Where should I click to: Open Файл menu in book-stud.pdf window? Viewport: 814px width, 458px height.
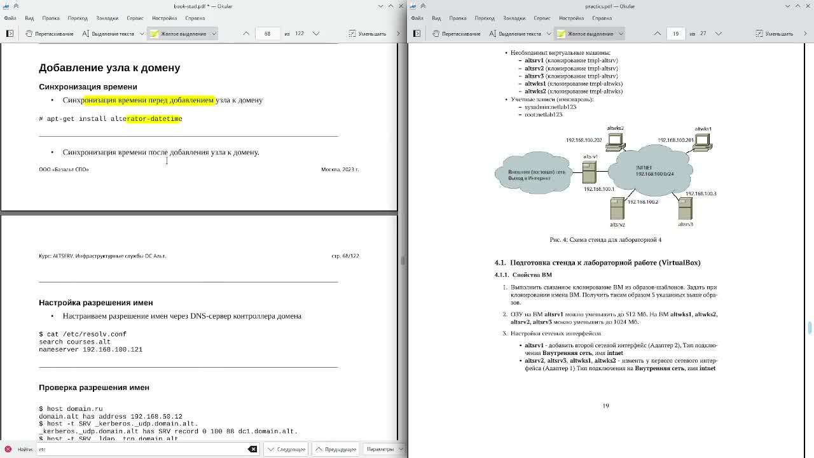[x=10, y=18]
